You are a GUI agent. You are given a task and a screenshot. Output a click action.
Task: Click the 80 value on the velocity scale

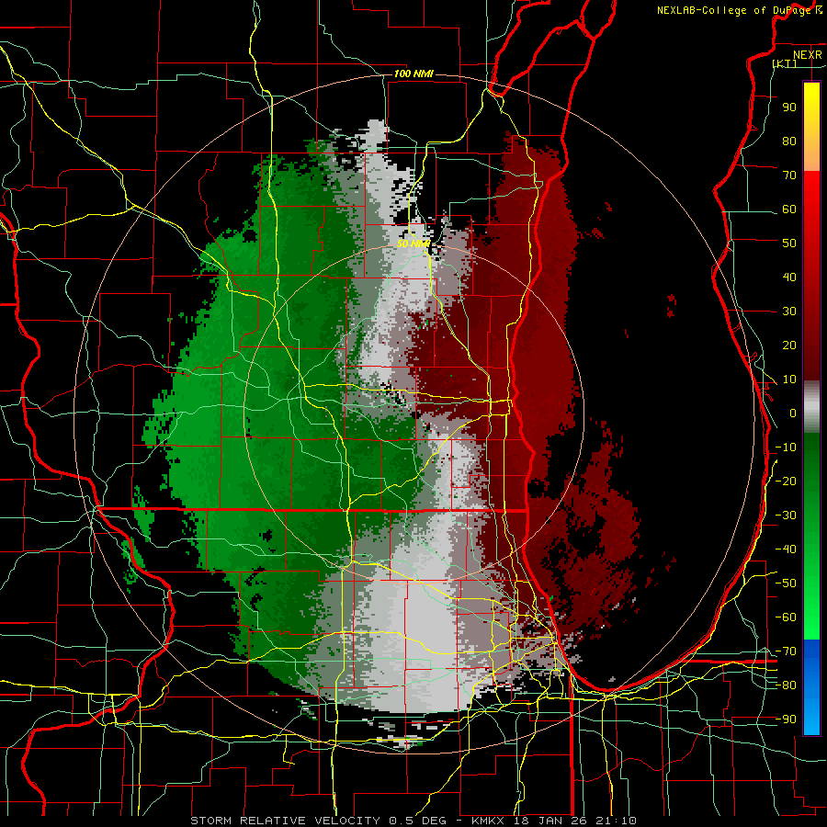[789, 141]
